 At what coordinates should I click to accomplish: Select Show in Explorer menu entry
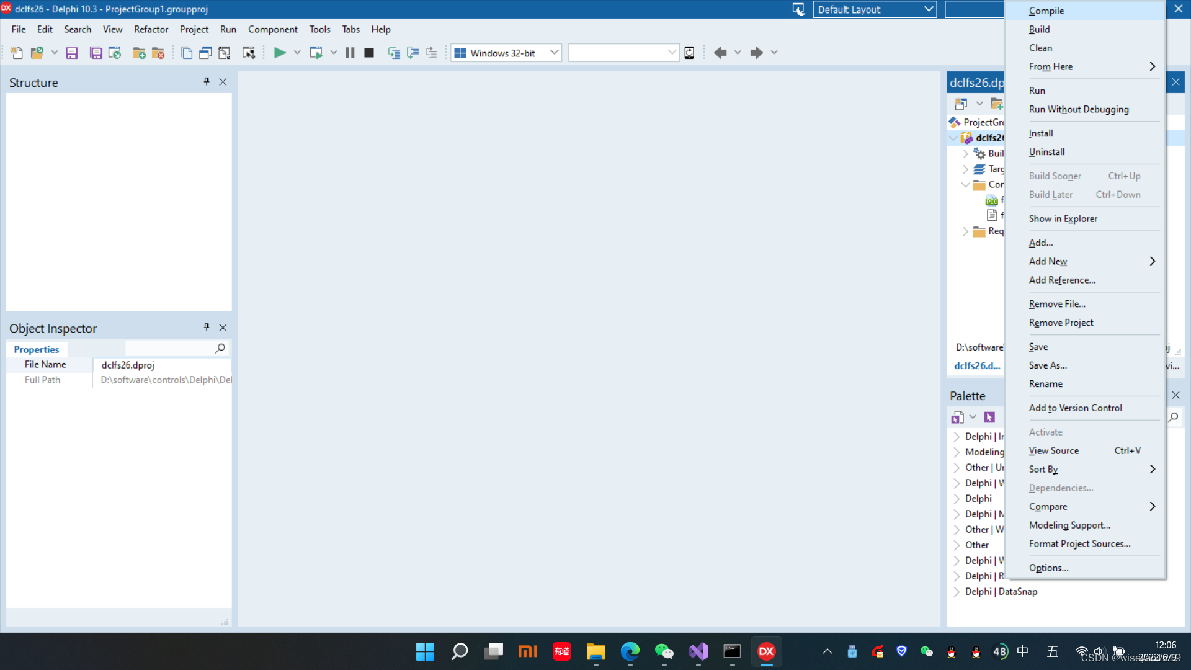[x=1085, y=218]
